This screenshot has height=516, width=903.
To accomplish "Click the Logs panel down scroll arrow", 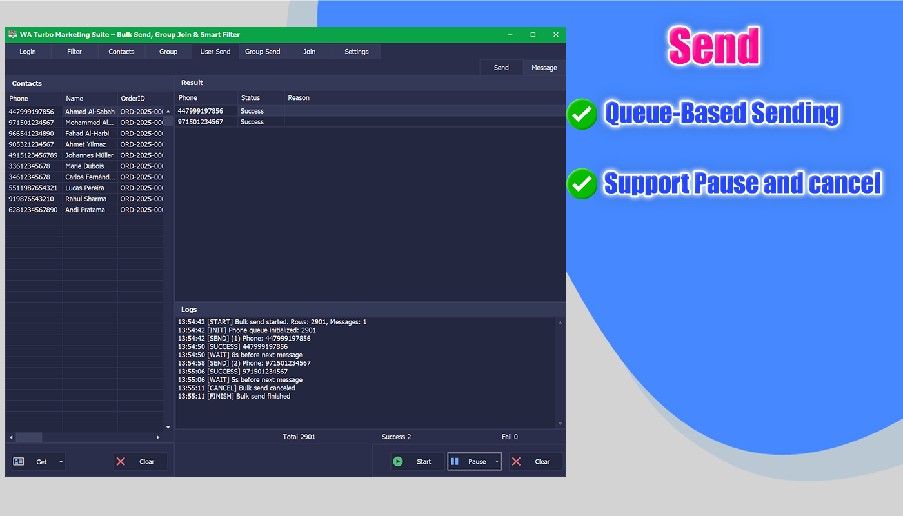I will pos(560,424).
